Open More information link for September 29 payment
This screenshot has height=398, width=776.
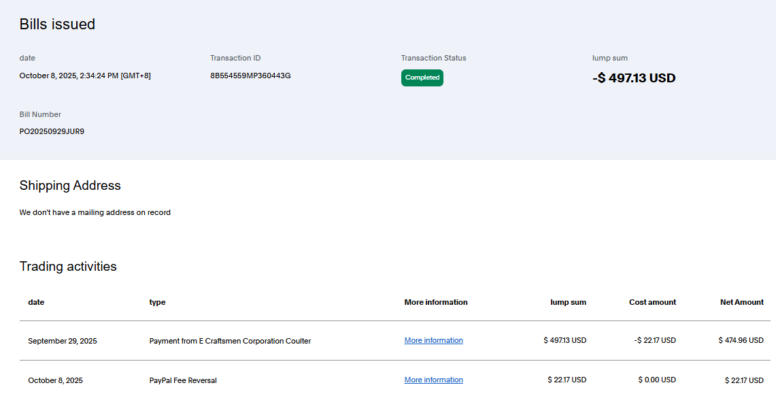(x=433, y=340)
